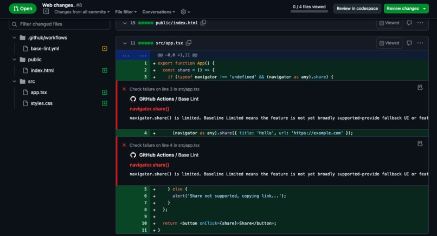The height and width of the screenshot is (236, 437).
Task: Collapse the .github/workflows folder
Action: [x=14, y=37]
